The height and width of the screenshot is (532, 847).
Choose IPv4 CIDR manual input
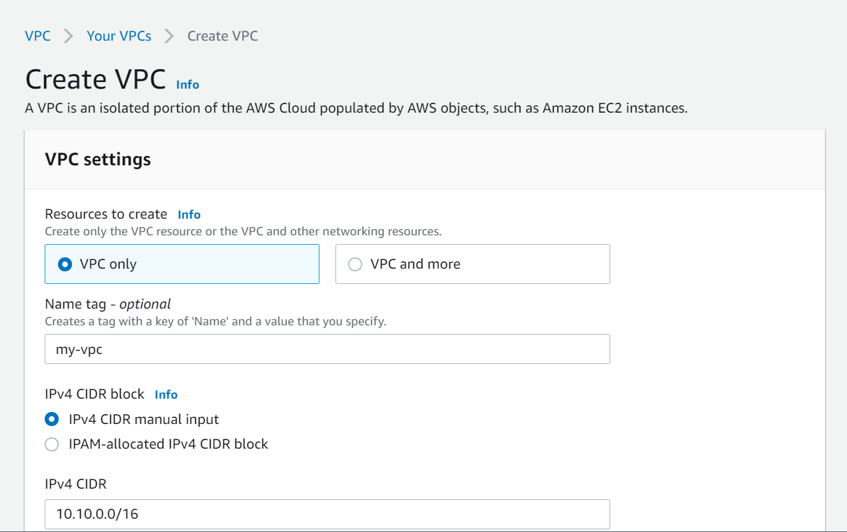coord(51,419)
